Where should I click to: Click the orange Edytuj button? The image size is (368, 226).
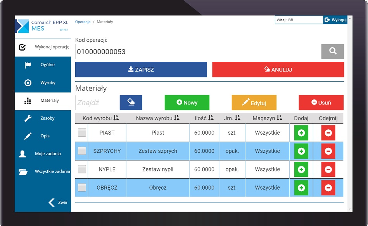click(254, 102)
